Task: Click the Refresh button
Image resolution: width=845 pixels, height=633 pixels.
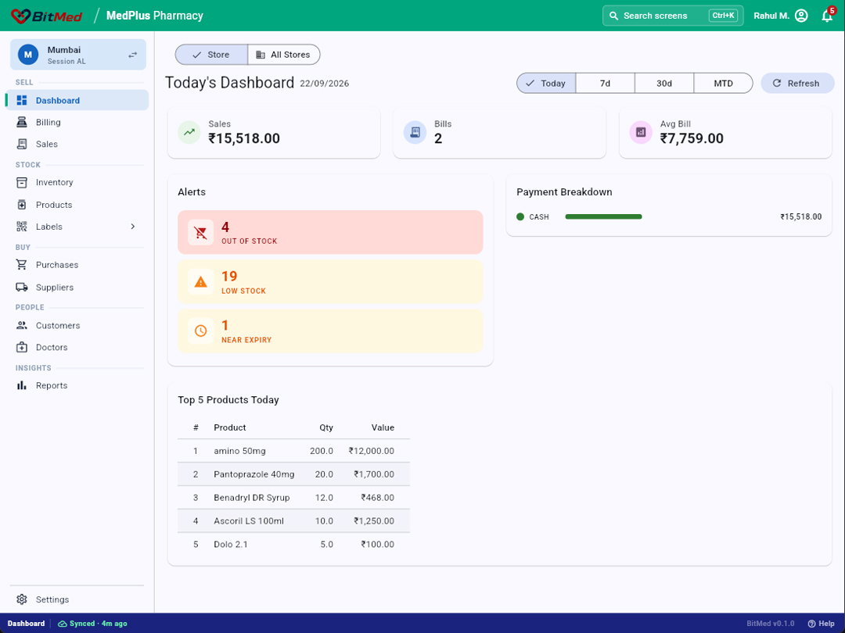Action: pyautogui.click(x=797, y=84)
